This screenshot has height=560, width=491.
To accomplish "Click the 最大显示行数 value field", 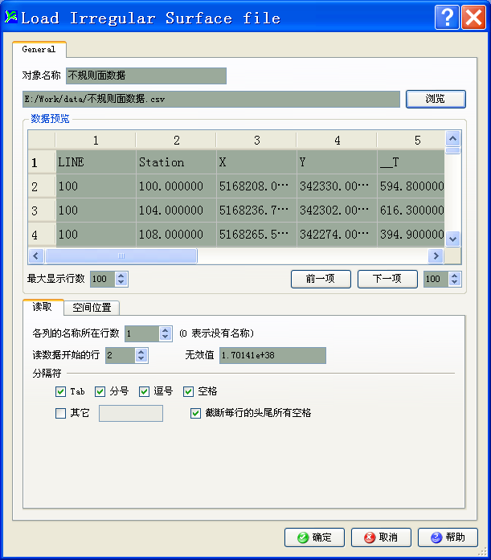I will [x=103, y=279].
